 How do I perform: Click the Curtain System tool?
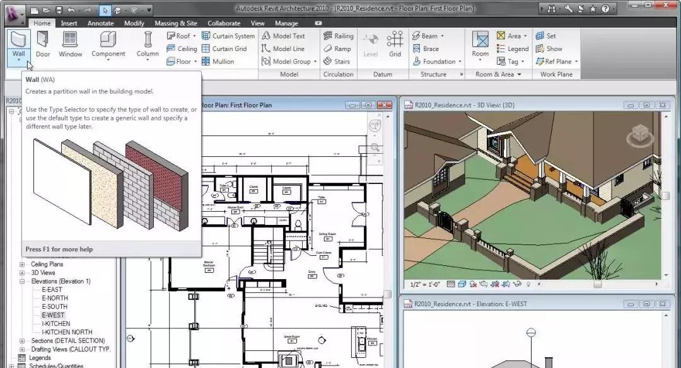pyautogui.click(x=228, y=36)
